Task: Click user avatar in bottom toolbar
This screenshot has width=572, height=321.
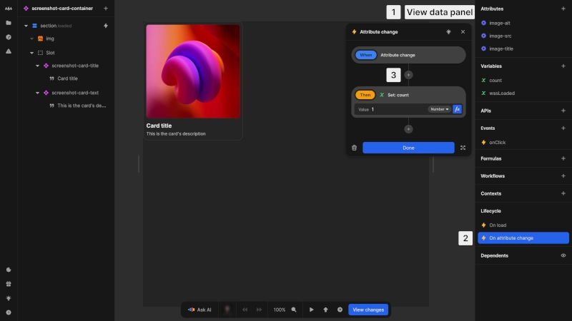Action: click(x=227, y=310)
